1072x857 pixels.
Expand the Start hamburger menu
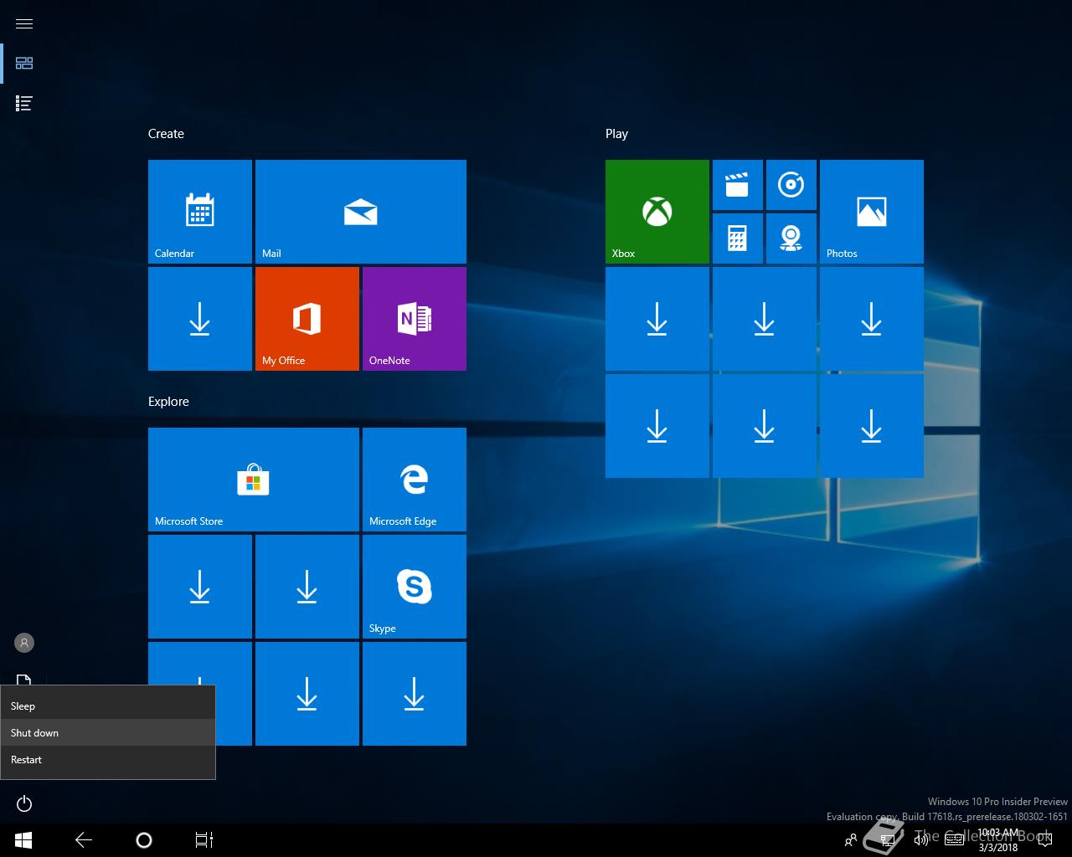pyautogui.click(x=24, y=23)
